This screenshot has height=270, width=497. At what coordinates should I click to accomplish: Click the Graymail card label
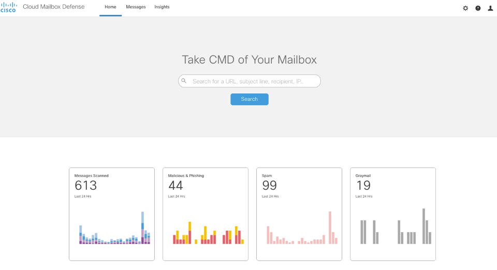[x=363, y=176]
